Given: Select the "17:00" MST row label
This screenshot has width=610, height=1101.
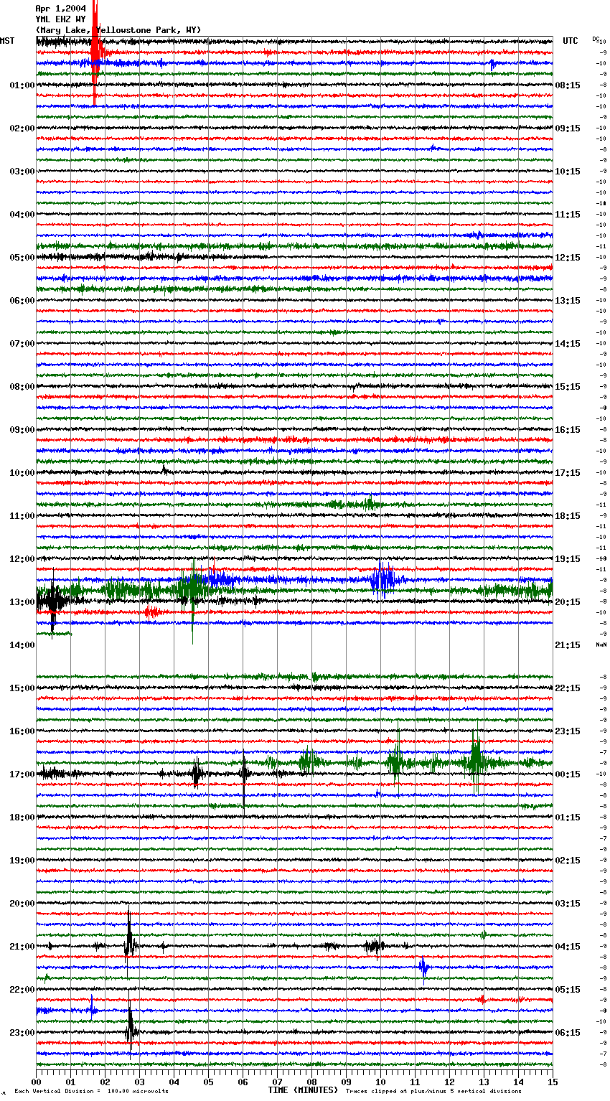Looking at the screenshot, I should tap(22, 774).
